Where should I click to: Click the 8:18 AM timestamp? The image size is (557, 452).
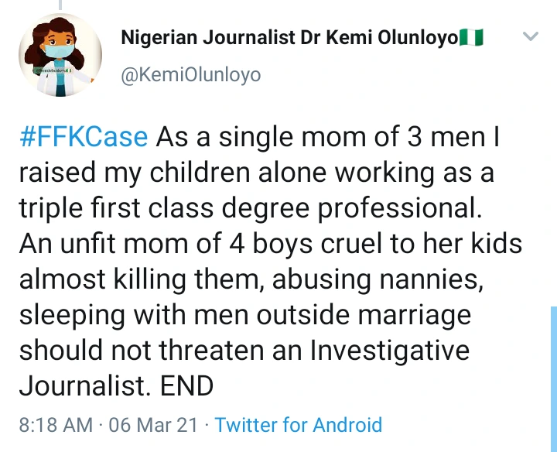[x=56, y=425]
